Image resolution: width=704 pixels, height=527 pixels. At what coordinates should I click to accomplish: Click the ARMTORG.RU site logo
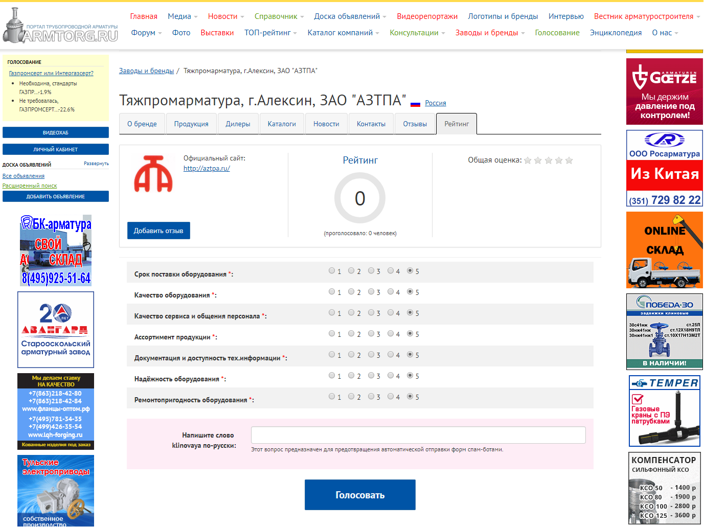pos(60,27)
